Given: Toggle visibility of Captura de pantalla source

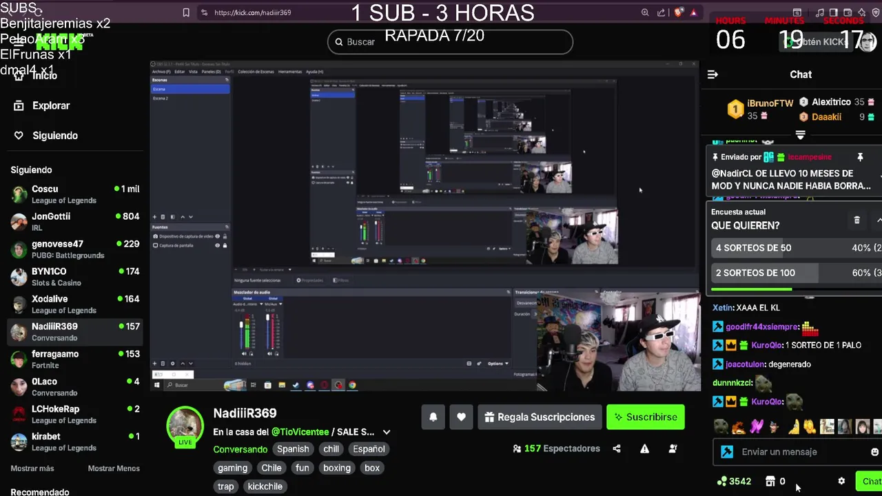Looking at the screenshot, I should 218,245.
